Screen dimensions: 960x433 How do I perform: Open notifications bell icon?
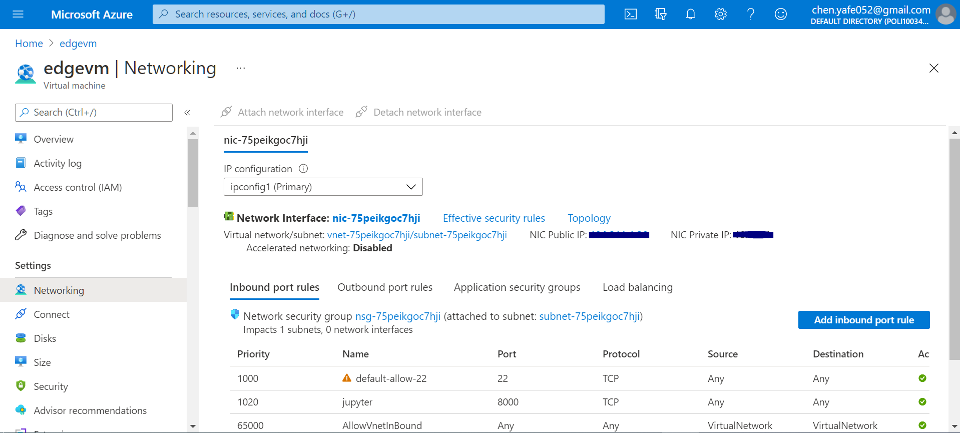(x=691, y=14)
